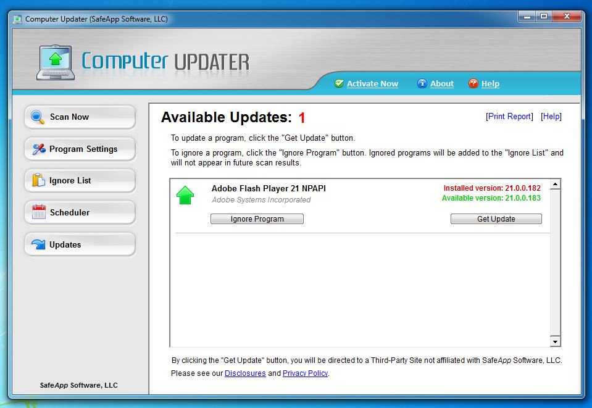Click the Adobe Systems Incorporated text

[x=261, y=200]
